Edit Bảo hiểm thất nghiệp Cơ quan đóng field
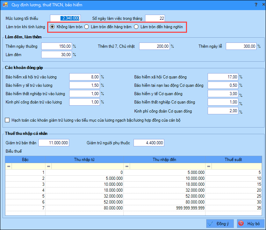 pos(223,102)
